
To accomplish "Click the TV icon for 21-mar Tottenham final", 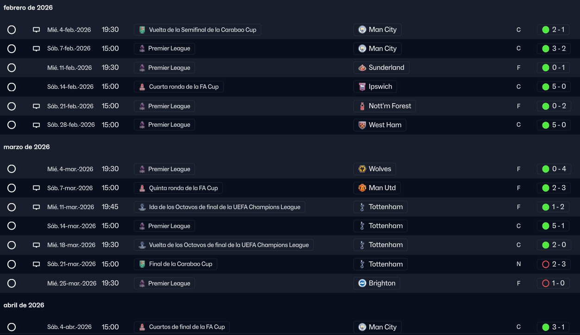I will click(x=36, y=264).
